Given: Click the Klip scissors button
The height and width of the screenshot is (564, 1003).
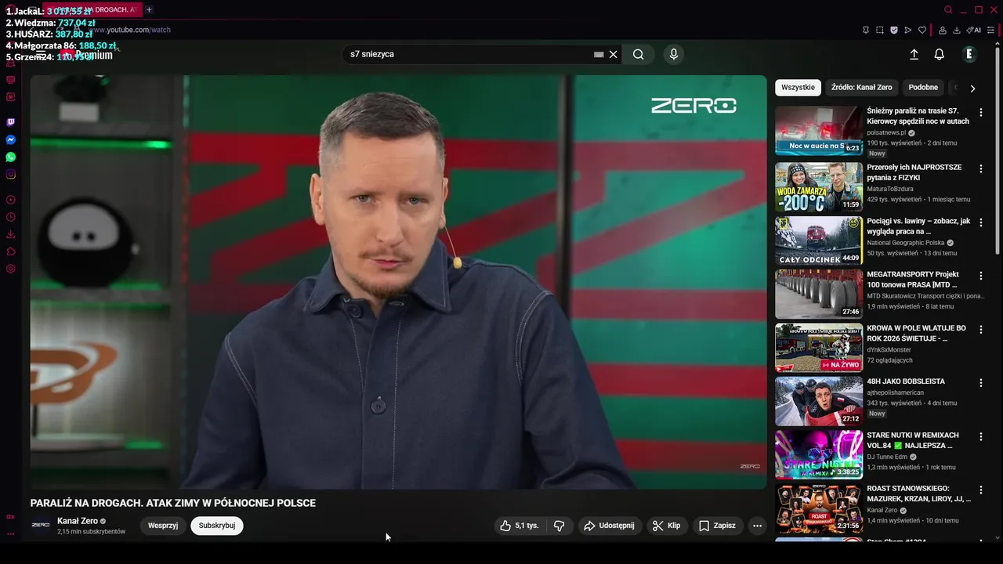Looking at the screenshot, I should 667,526.
